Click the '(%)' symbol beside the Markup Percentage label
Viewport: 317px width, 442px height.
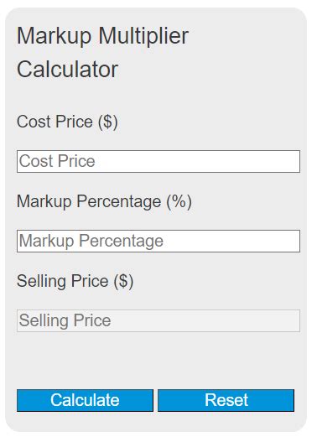coord(179,202)
